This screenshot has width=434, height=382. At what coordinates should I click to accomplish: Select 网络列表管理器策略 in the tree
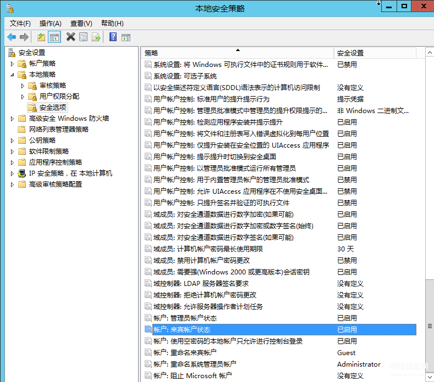[x=59, y=130]
